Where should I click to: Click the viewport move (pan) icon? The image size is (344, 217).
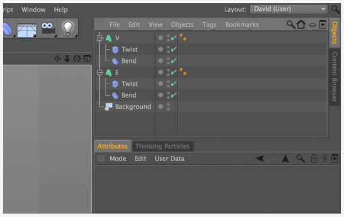point(57,58)
